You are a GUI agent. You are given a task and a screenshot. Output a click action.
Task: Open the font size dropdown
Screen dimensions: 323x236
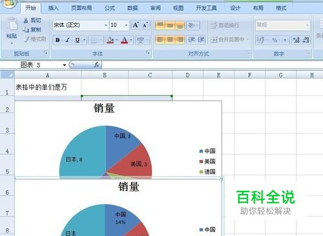(x=127, y=25)
